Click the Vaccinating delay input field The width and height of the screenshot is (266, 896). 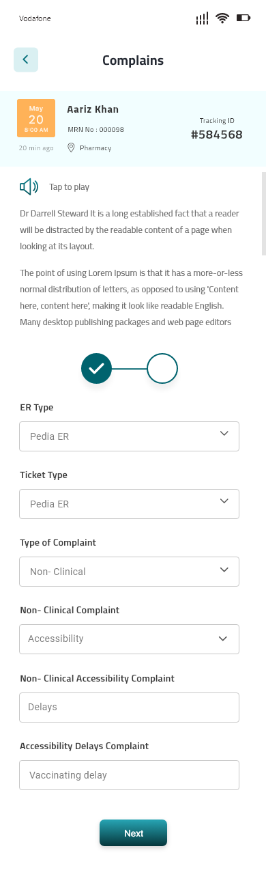coord(130,775)
